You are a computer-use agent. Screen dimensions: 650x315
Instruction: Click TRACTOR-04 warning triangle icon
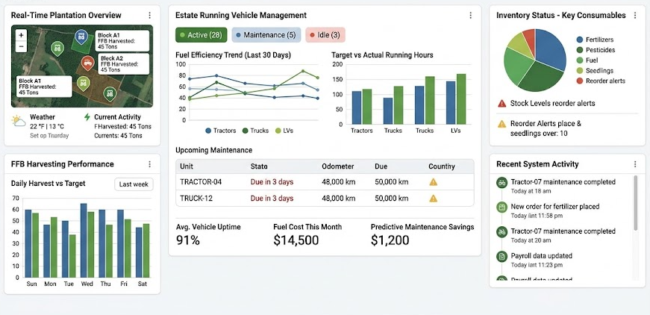pyautogui.click(x=433, y=182)
